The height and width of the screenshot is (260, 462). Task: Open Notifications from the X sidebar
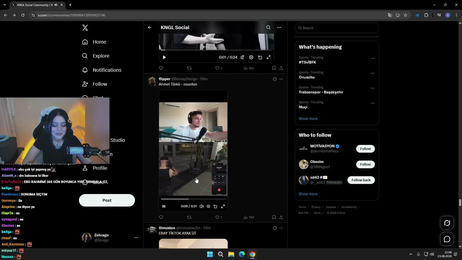[102, 70]
